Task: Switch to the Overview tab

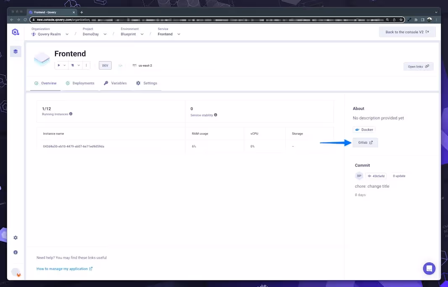Action: pos(45,83)
